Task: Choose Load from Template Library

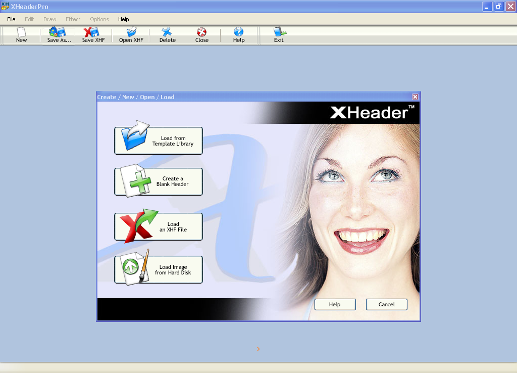Action: click(159, 141)
